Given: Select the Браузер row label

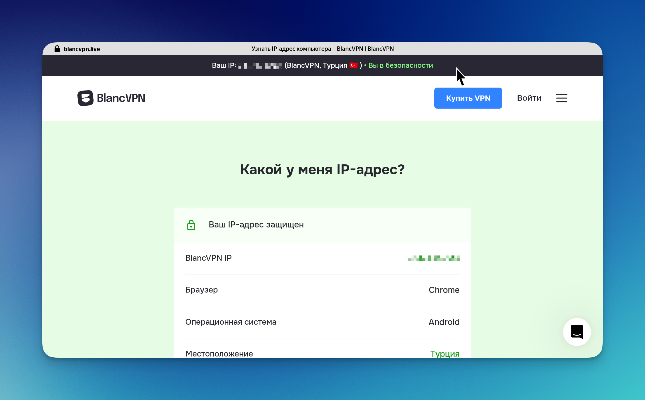Looking at the screenshot, I should click(202, 290).
